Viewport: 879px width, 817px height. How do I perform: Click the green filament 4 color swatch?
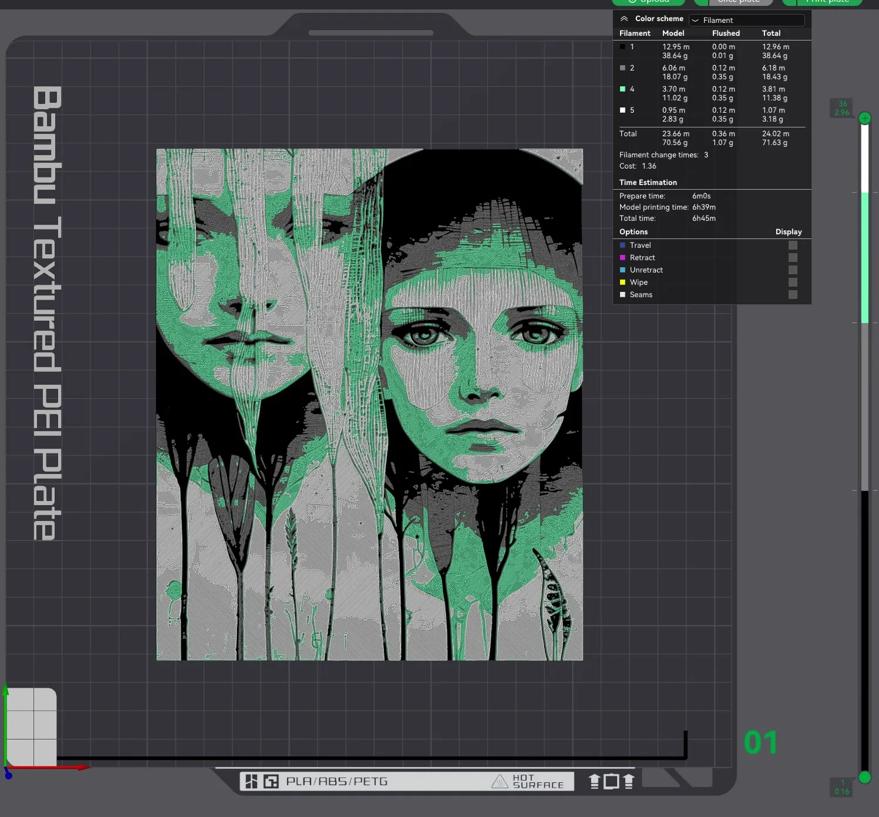point(622,89)
